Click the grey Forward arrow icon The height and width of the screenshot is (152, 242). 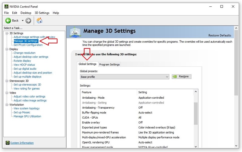tap(28, 21)
